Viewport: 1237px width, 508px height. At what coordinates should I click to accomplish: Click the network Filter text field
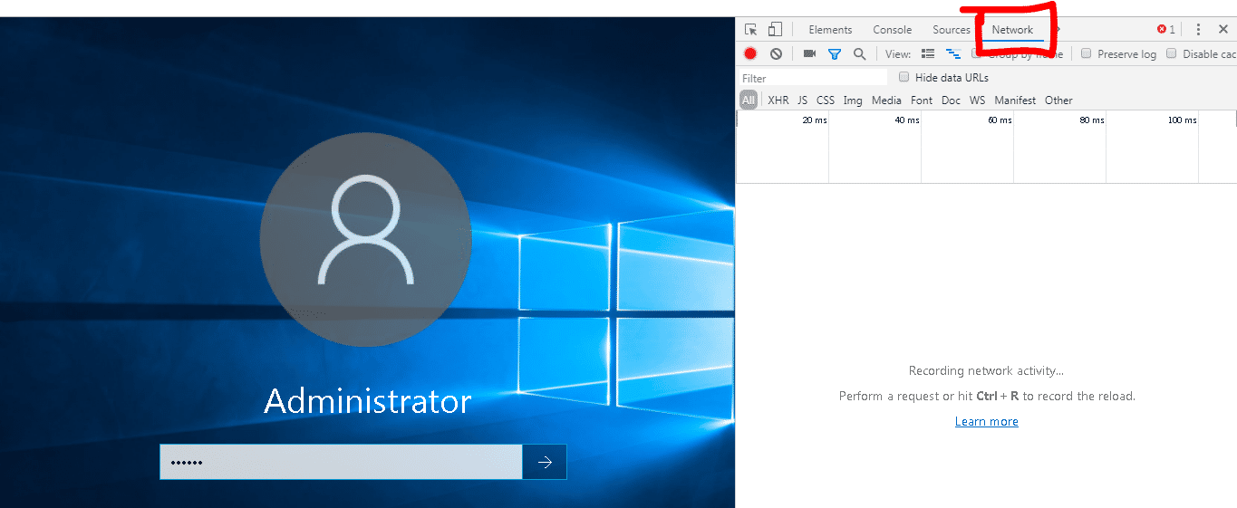pyautogui.click(x=813, y=79)
